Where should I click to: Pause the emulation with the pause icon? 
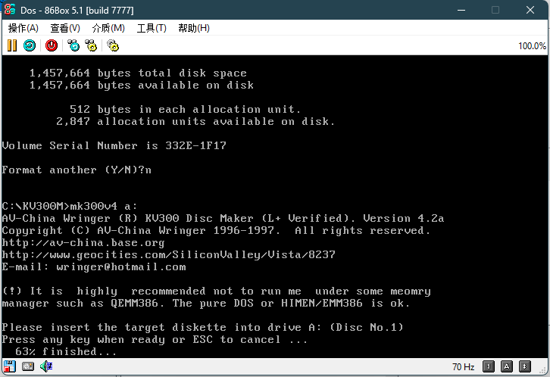pos(11,45)
